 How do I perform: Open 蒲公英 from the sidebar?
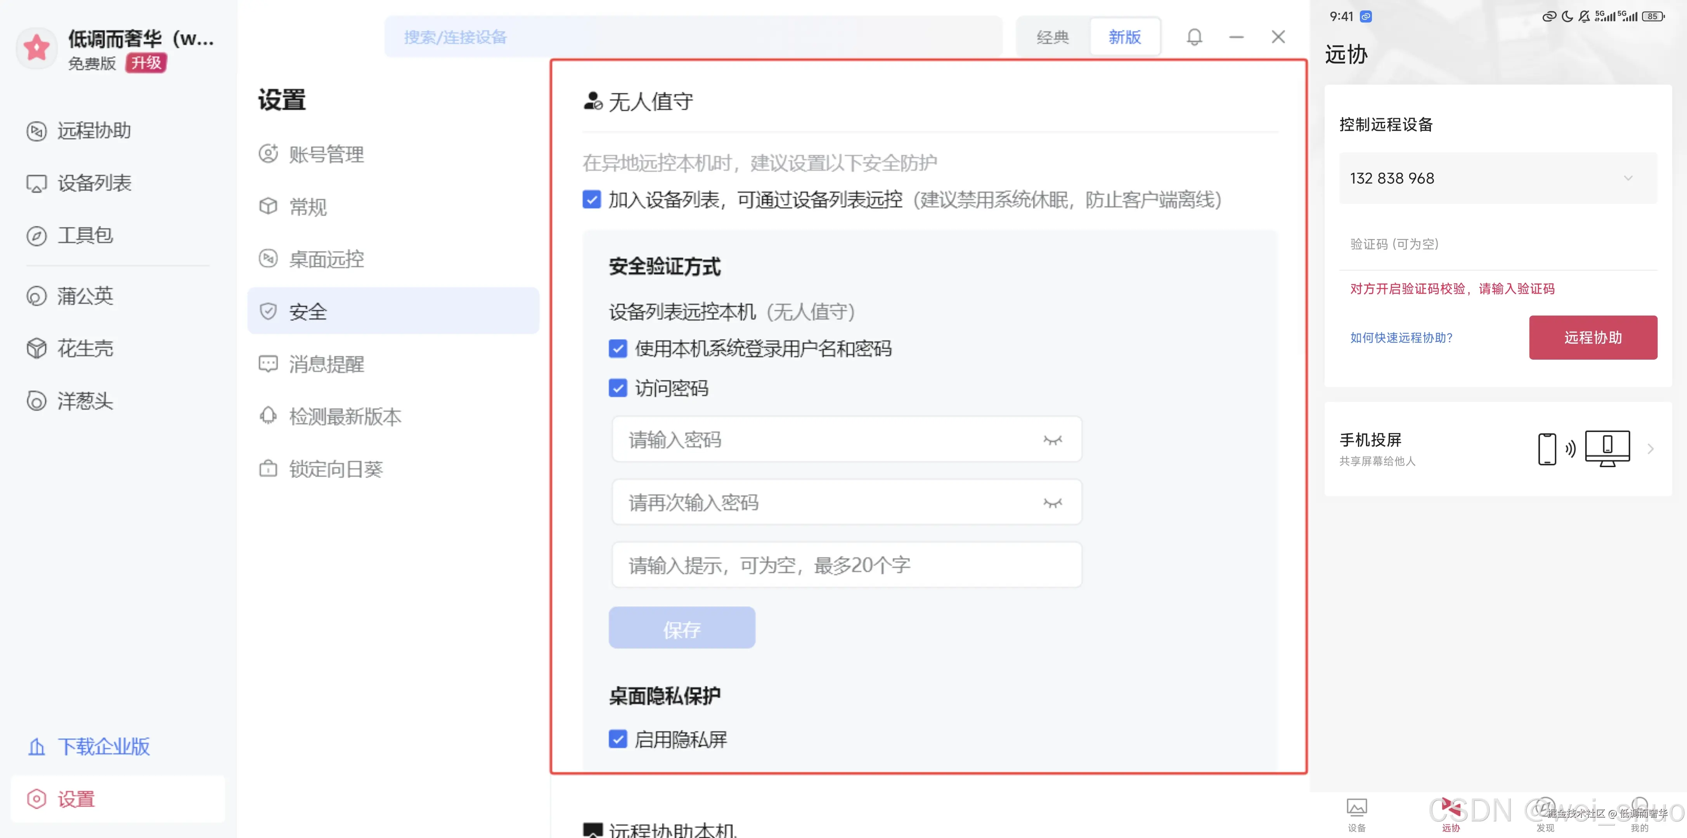[85, 296]
